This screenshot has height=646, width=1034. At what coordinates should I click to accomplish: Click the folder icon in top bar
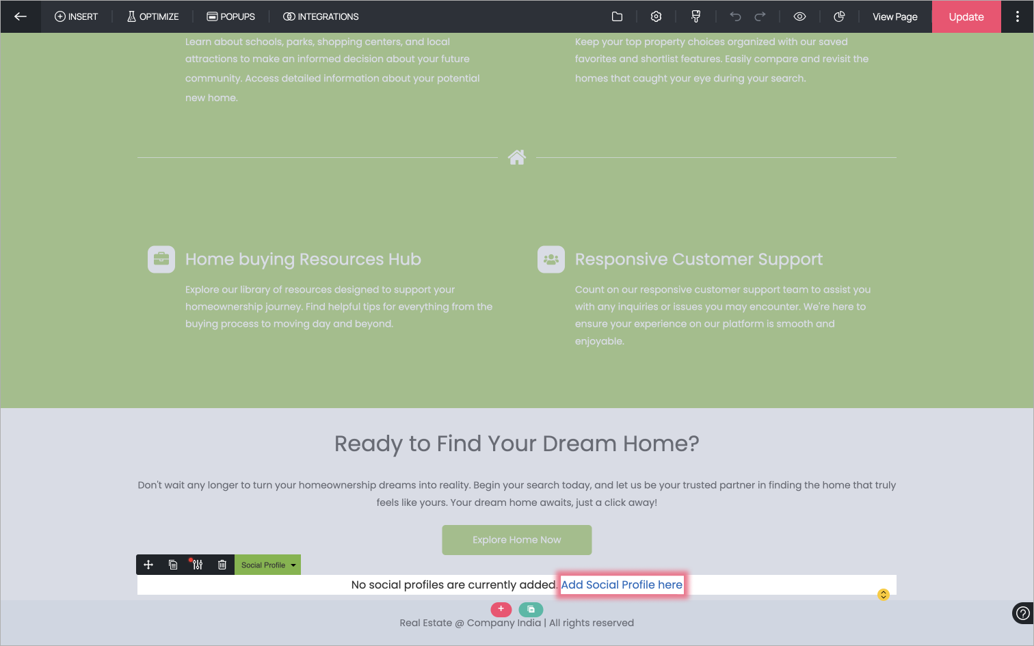coord(617,16)
